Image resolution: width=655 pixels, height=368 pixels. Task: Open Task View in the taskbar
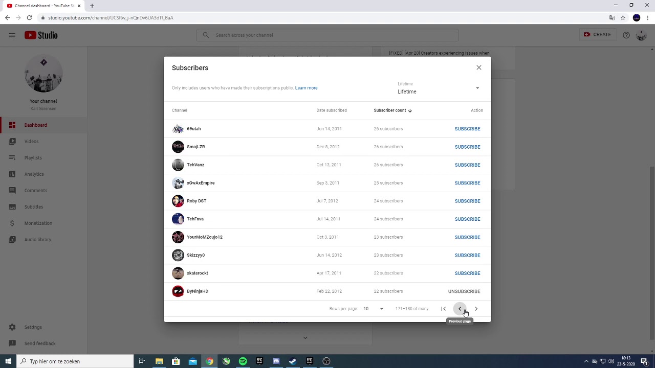[142, 361]
